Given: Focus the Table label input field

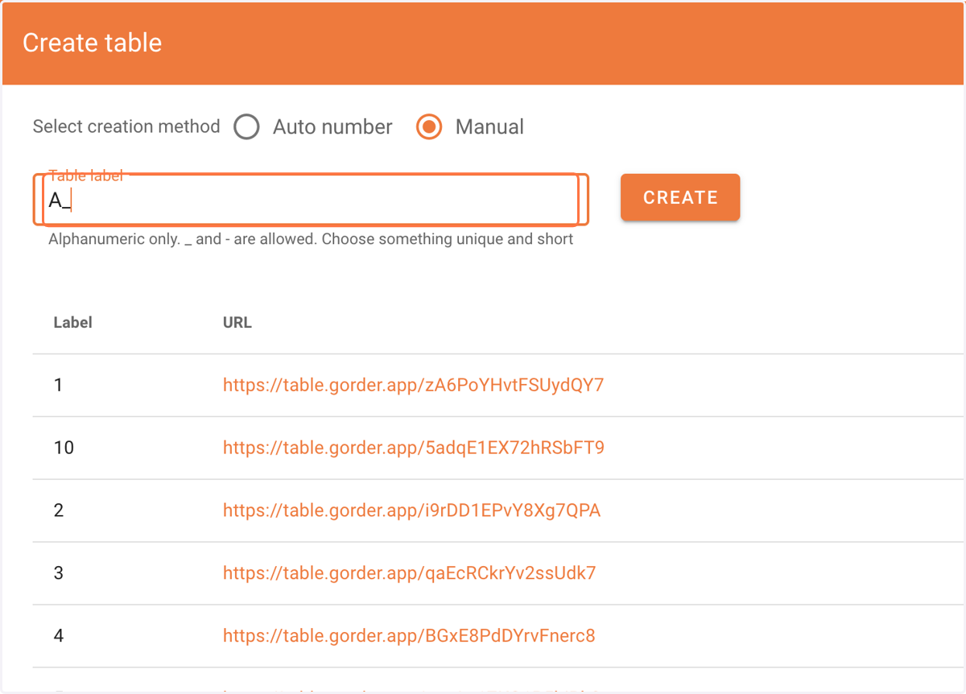Looking at the screenshot, I should (311, 200).
